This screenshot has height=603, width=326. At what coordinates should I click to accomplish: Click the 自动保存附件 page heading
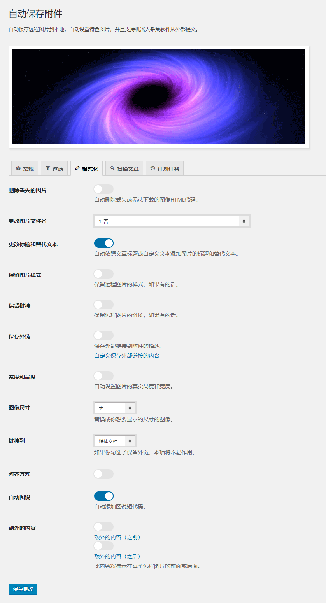(35, 14)
